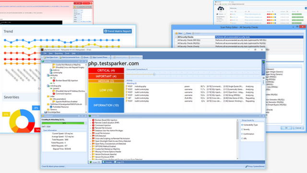
Task: Click New in Scan Policy Editor
Action: [179, 33]
